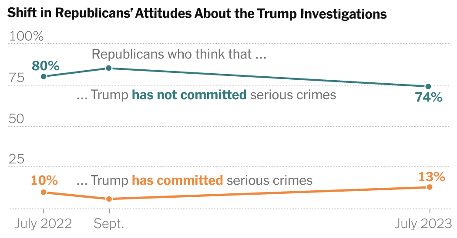Select the orange data point for July 2023
Viewport: 457px width, 238px height.
point(430,187)
